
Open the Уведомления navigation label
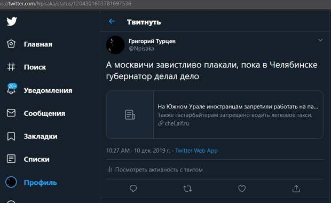point(48,90)
